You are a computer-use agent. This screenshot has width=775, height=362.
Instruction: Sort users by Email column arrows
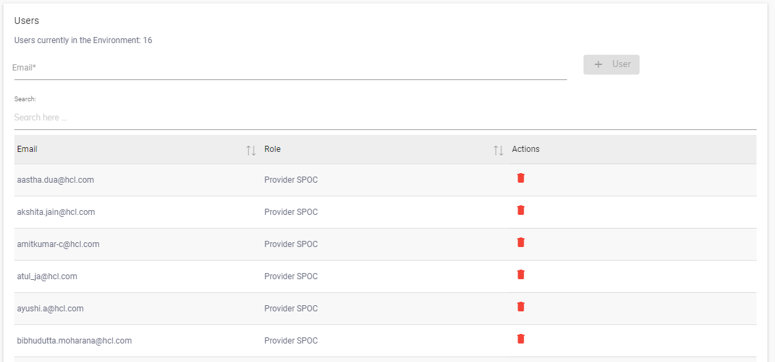[251, 150]
